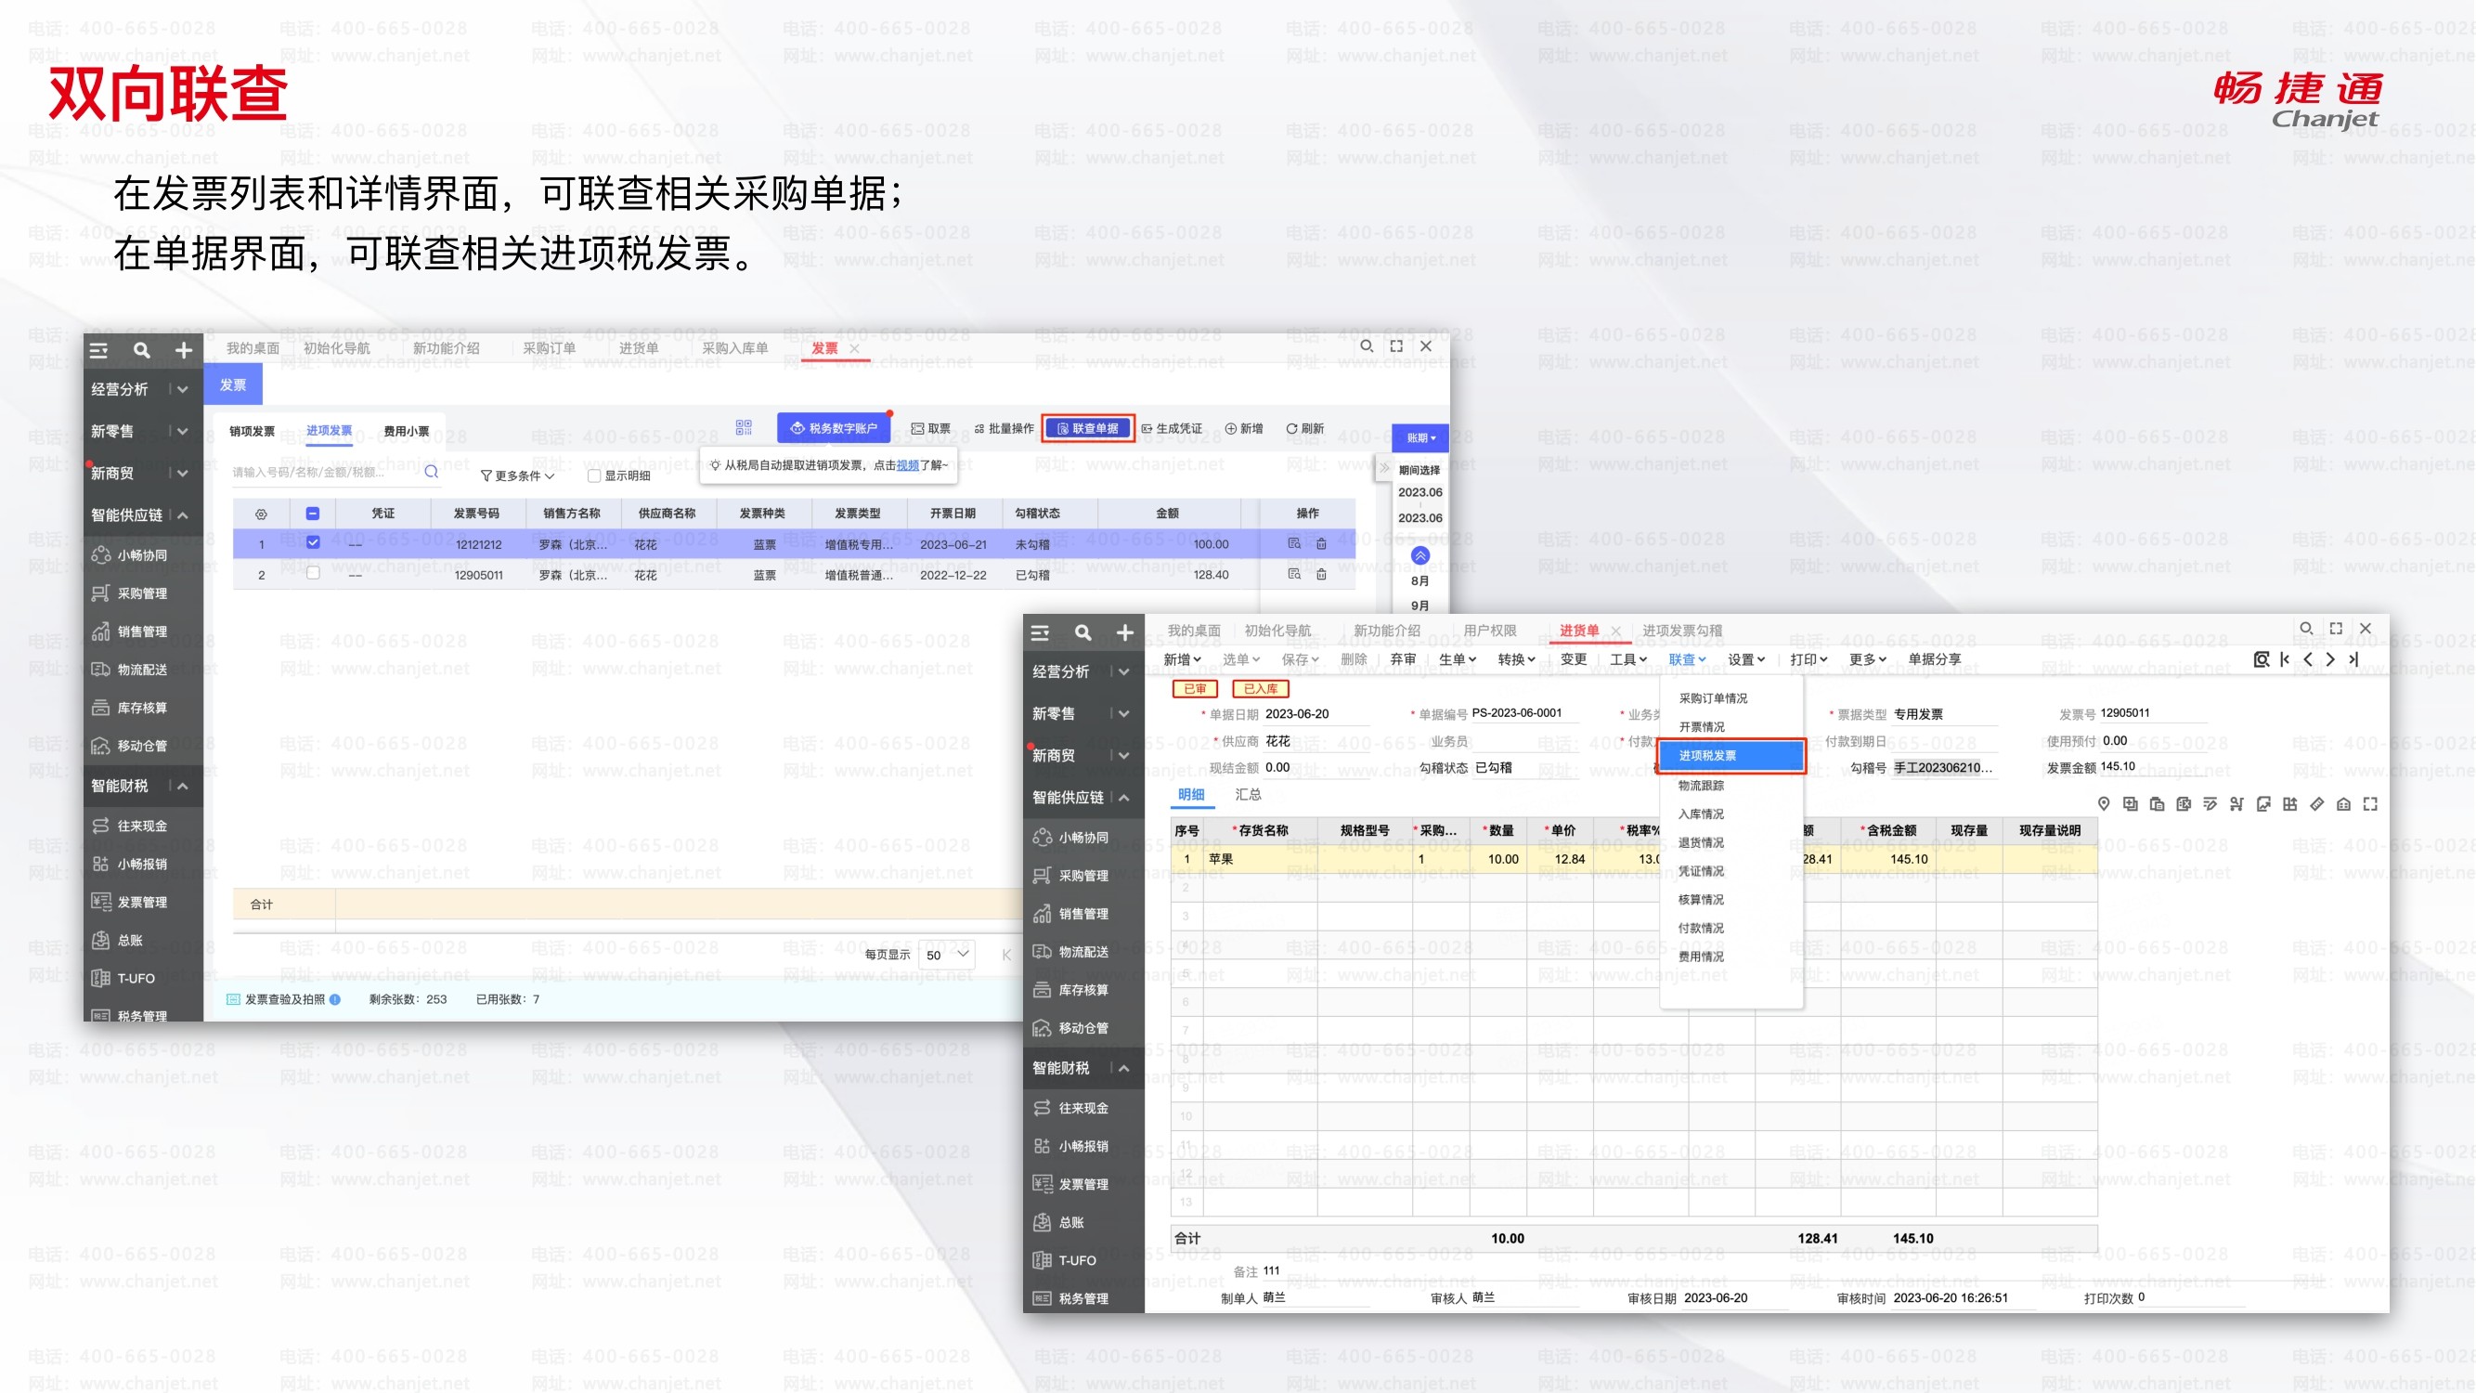Image resolution: width=2476 pixels, height=1393 pixels.
Task: Uncheck row 1 invoice checkbox
Action: (314, 543)
